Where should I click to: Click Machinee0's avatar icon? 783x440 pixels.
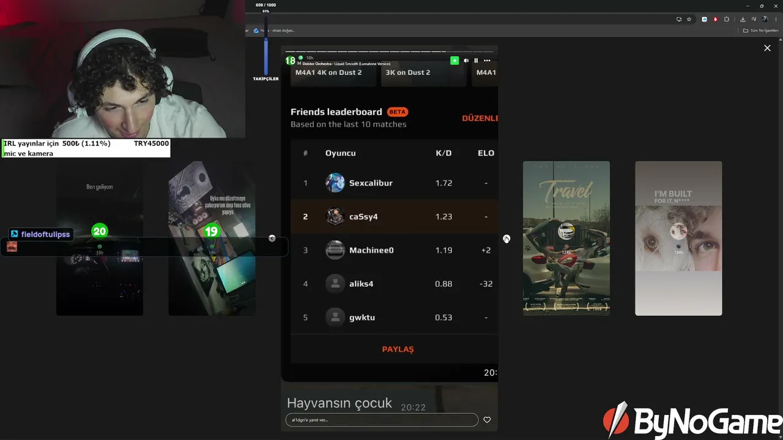335,250
